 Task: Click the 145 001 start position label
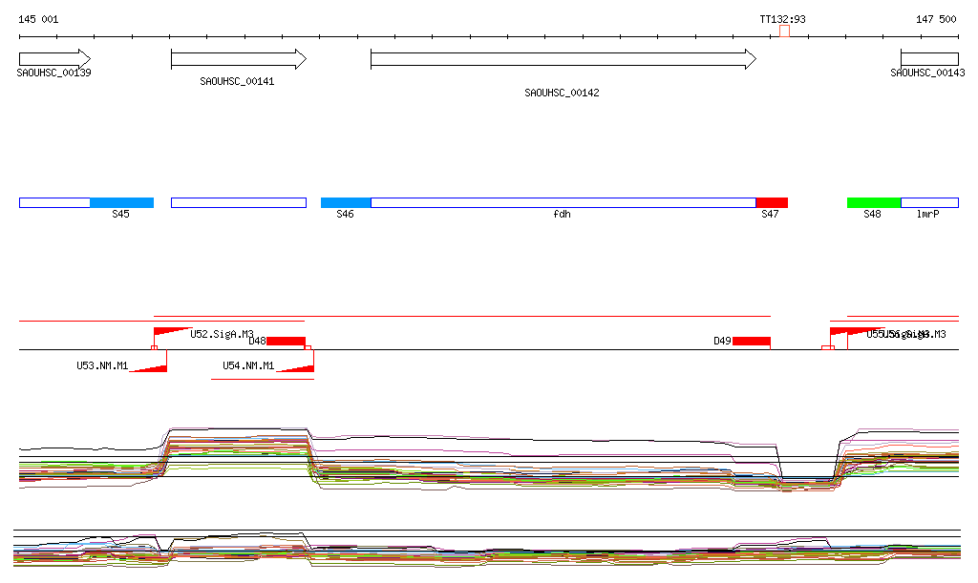38,19
